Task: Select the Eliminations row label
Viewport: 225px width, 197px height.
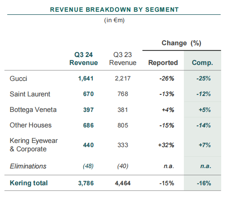Action: (28, 166)
